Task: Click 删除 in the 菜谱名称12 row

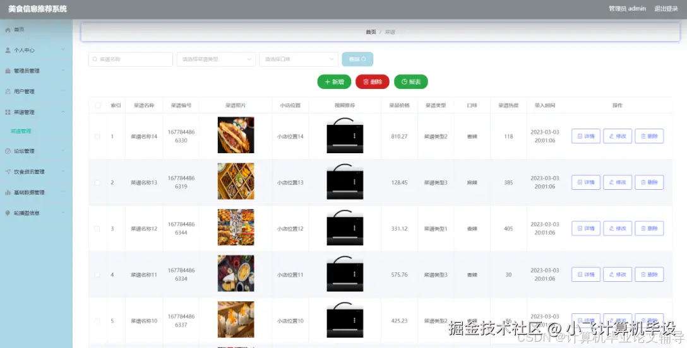Action: point(649,228)
